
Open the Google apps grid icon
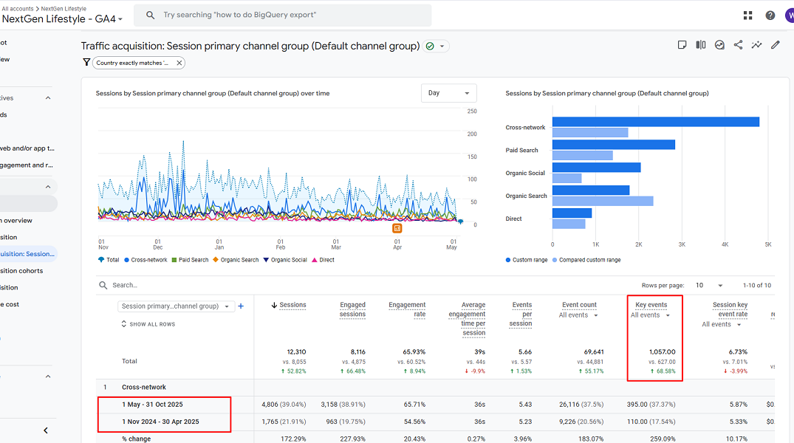click(748, 16)
